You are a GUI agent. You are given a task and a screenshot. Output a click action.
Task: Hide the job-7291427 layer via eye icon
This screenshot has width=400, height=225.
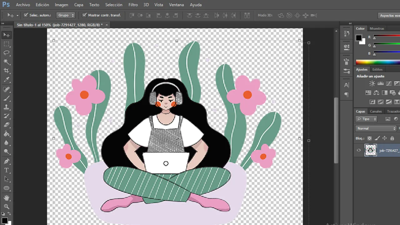[359, 150]
